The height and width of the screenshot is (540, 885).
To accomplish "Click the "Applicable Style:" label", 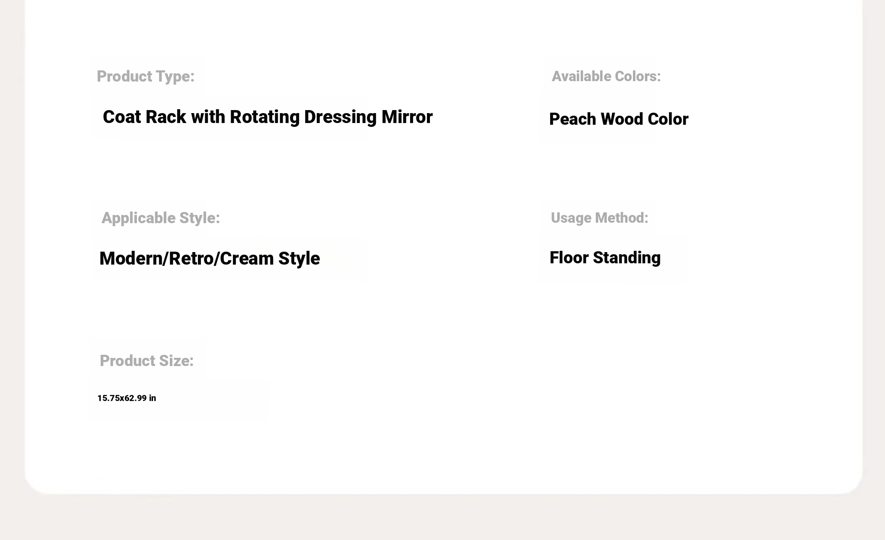I will [161, 218].
